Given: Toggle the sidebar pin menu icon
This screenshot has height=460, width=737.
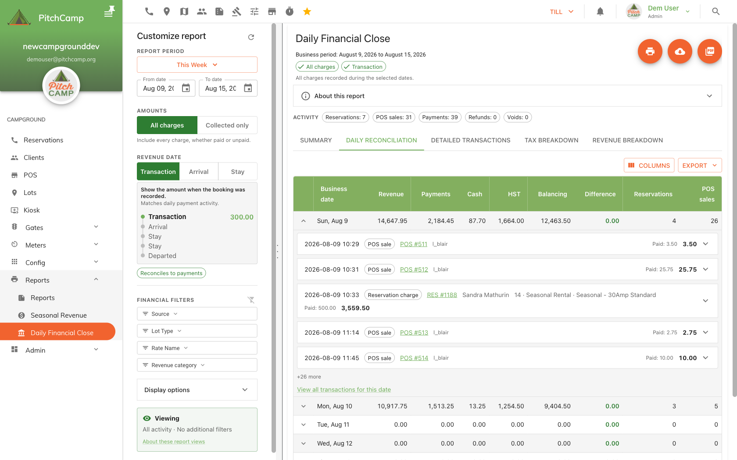Looking at the screenshot, I should (109, 11).
